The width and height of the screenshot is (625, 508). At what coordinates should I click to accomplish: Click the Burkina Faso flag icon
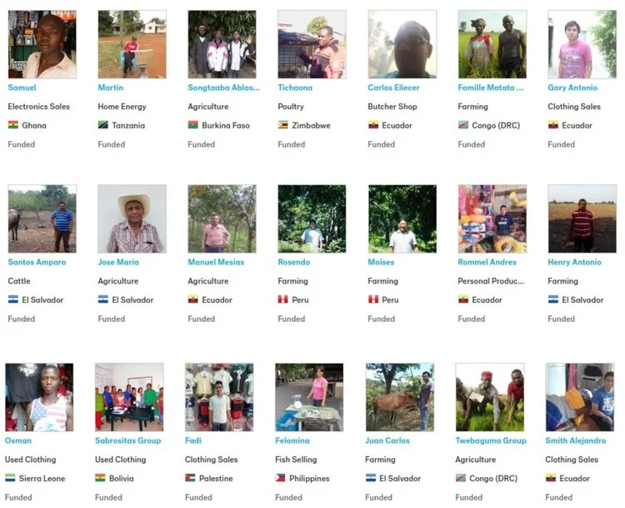pos(193,125)
